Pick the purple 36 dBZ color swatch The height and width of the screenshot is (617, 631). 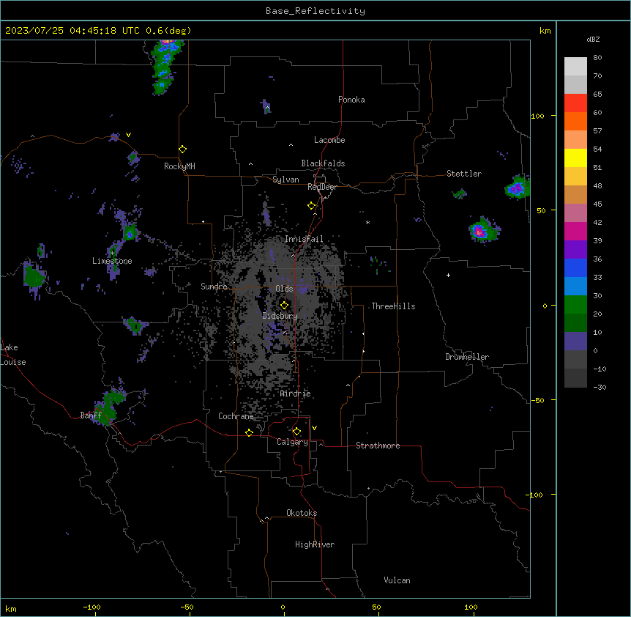click(x=575, y=250)
